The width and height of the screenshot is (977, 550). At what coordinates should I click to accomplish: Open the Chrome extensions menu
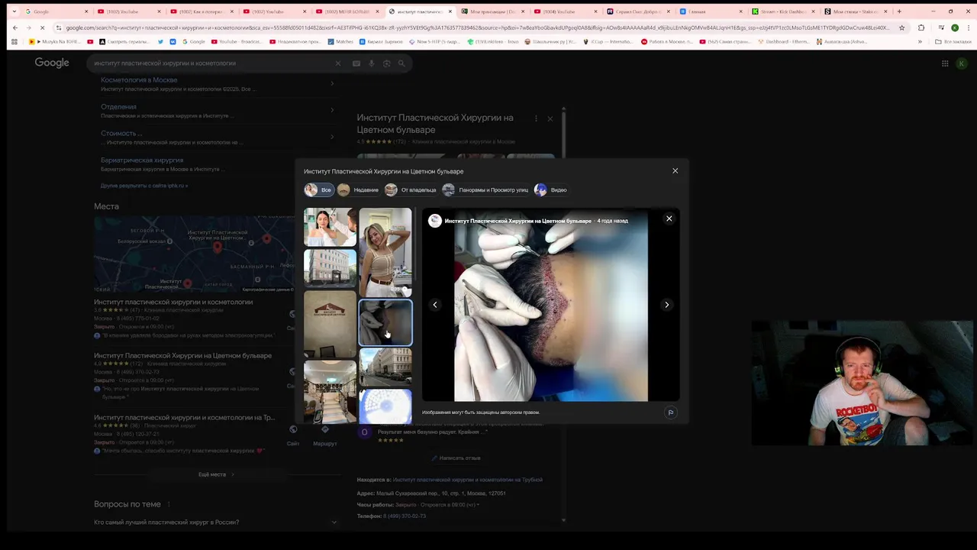pyautogui.click(x=921, y=27)
